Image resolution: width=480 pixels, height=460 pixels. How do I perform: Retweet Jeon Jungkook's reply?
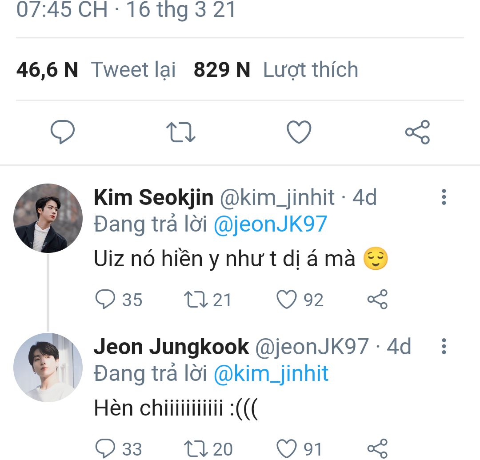196,449
